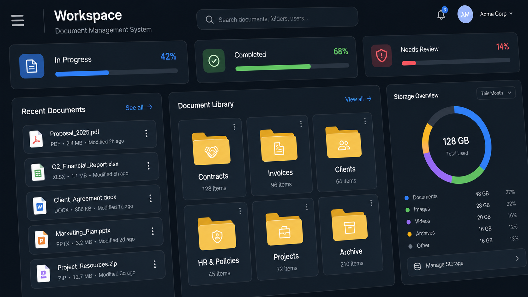
Task: Click the 48 GB Documents storage value
Action: click(x=482, y=193)
